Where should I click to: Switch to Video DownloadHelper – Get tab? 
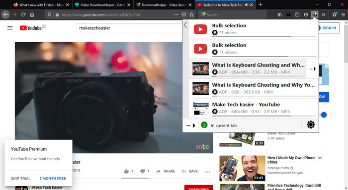tap(102, 4)
